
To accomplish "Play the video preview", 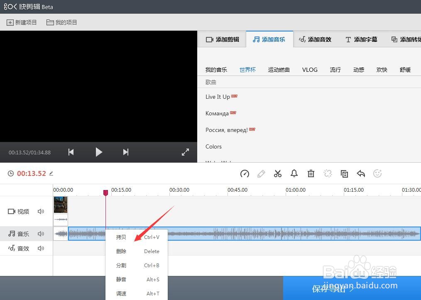I will coord(99,152).
